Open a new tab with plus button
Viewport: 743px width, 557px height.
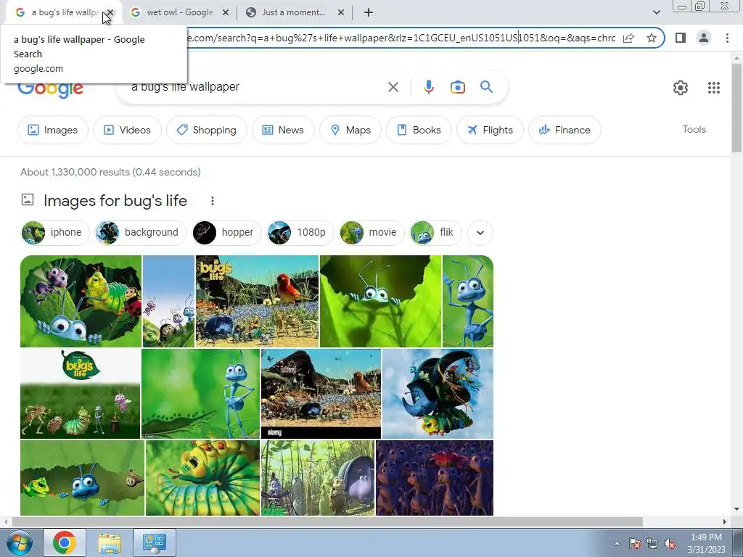pos(368,12)
